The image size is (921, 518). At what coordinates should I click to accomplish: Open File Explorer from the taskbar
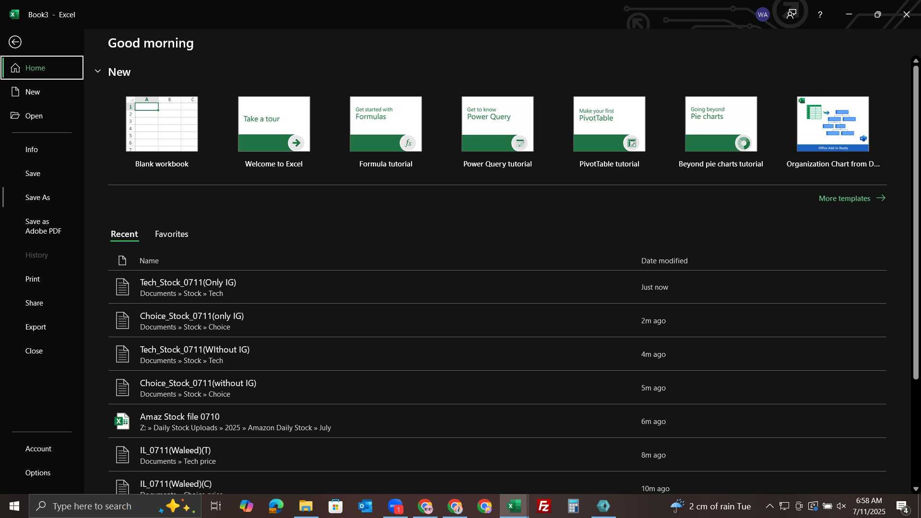click(x=306, y=506)
